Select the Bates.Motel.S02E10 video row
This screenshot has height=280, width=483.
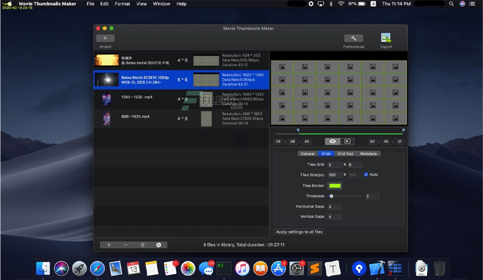[181, 60]
